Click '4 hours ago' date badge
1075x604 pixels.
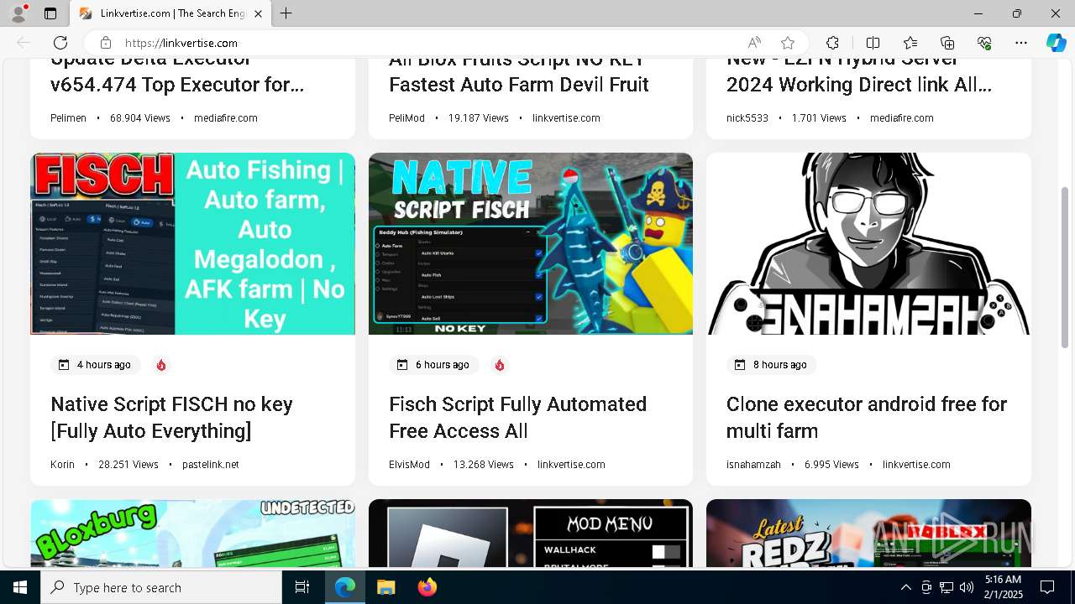tap(94, 365)
